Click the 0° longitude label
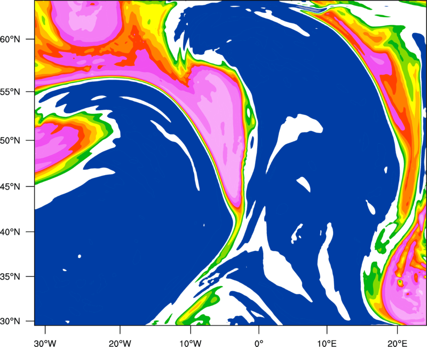Screen dimensions: 427x347 (259, 343)
